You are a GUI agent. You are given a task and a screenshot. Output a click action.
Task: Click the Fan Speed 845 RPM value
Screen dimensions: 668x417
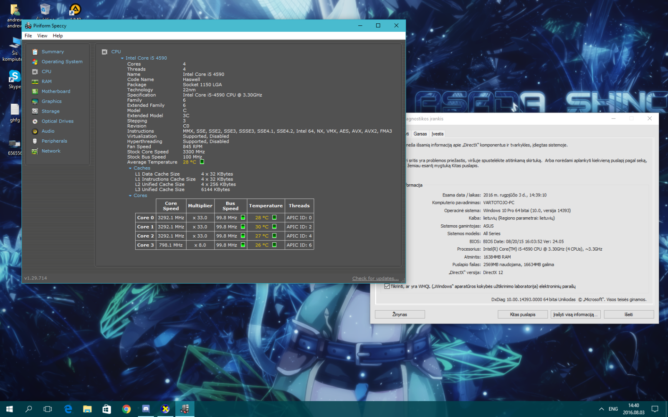192,147
